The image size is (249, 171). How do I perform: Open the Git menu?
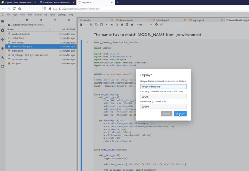[x=46, y=15]
